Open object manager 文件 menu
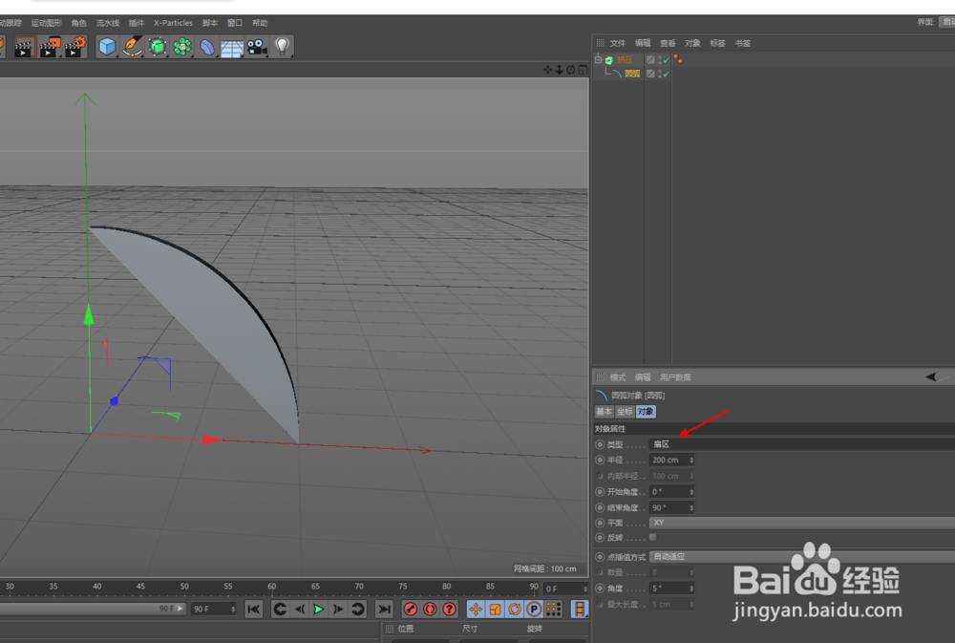 tap(618, 43)
